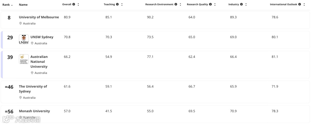Screen dimensions: 311x125
Task: Click the Monash University name link
Action: (34, 111)
